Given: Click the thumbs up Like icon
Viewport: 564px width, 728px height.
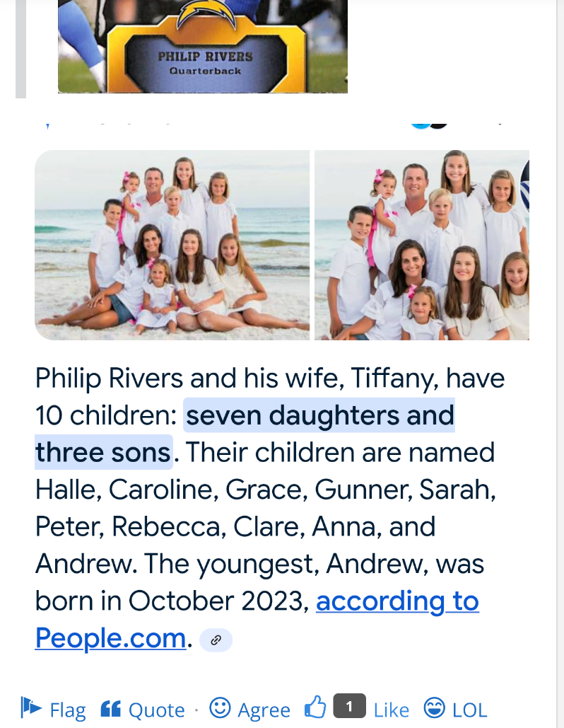Looking at the screenshot, I should (x=315, y=707).
